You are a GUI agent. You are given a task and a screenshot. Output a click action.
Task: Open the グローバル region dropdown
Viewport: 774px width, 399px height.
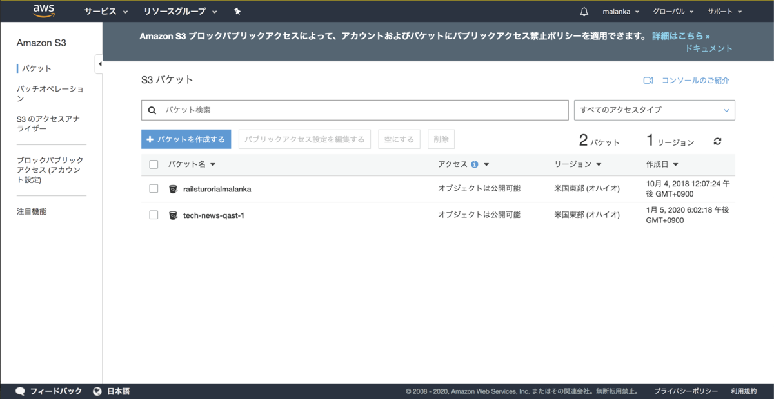tap(673, 12)
